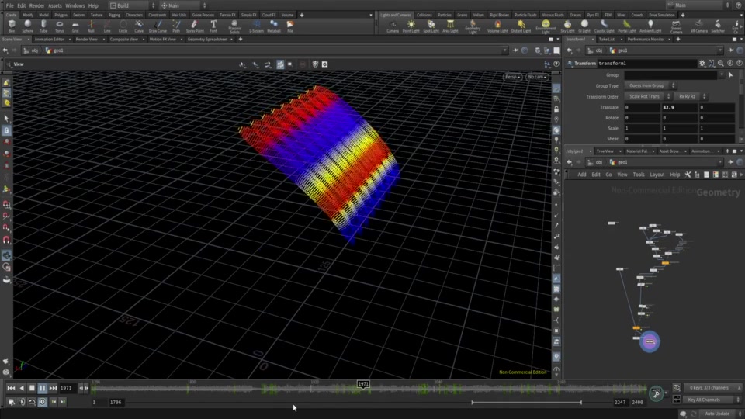The image size is (745, 419).
Task: Click the L-System shelf tool
Action: point(256,26)
